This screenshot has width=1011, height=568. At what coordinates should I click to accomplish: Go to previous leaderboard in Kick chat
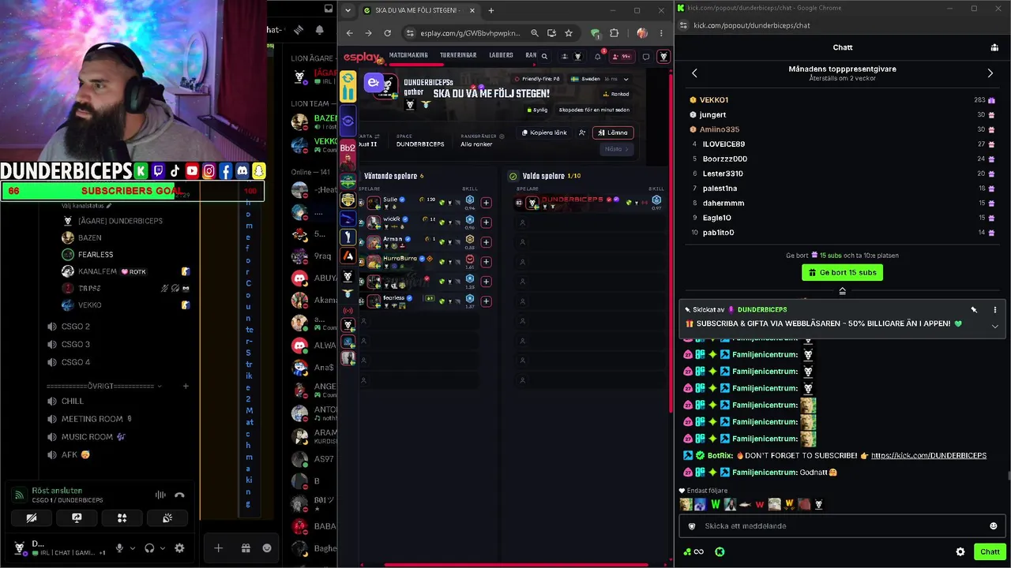pyautogui.click(x=694, y=73)
